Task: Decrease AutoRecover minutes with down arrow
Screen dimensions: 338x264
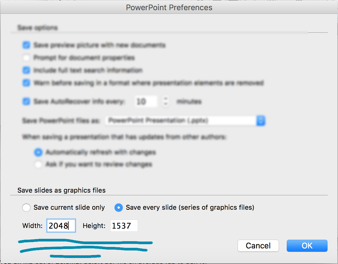Action: [165, 105]
